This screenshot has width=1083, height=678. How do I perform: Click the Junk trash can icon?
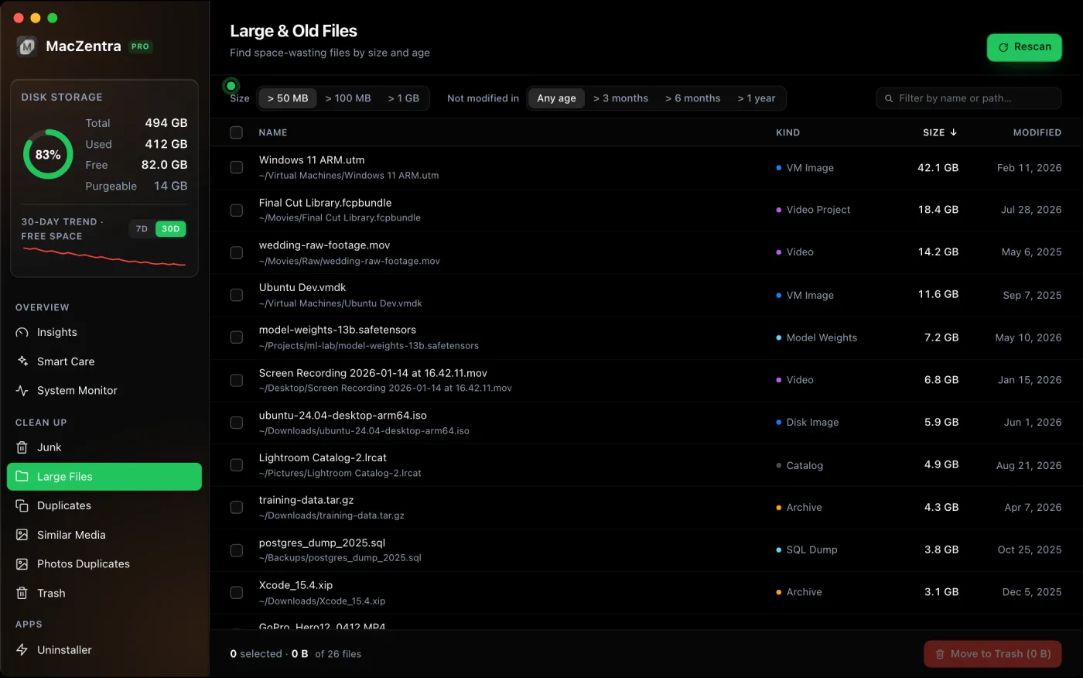(x=22, y=447)
